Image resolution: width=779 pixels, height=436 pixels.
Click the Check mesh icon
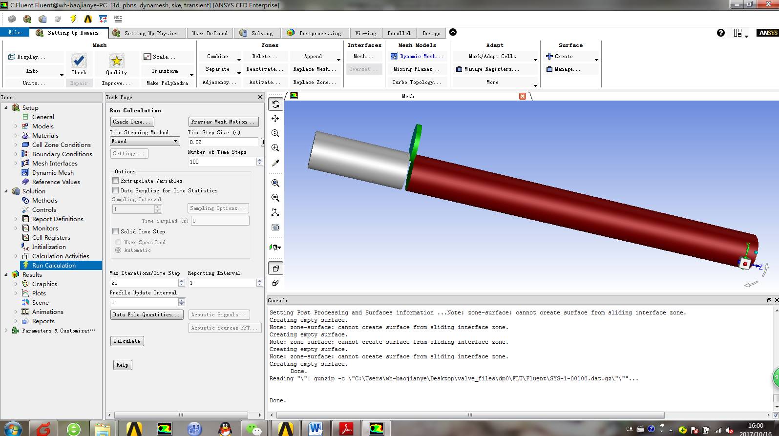click(79, 61)
